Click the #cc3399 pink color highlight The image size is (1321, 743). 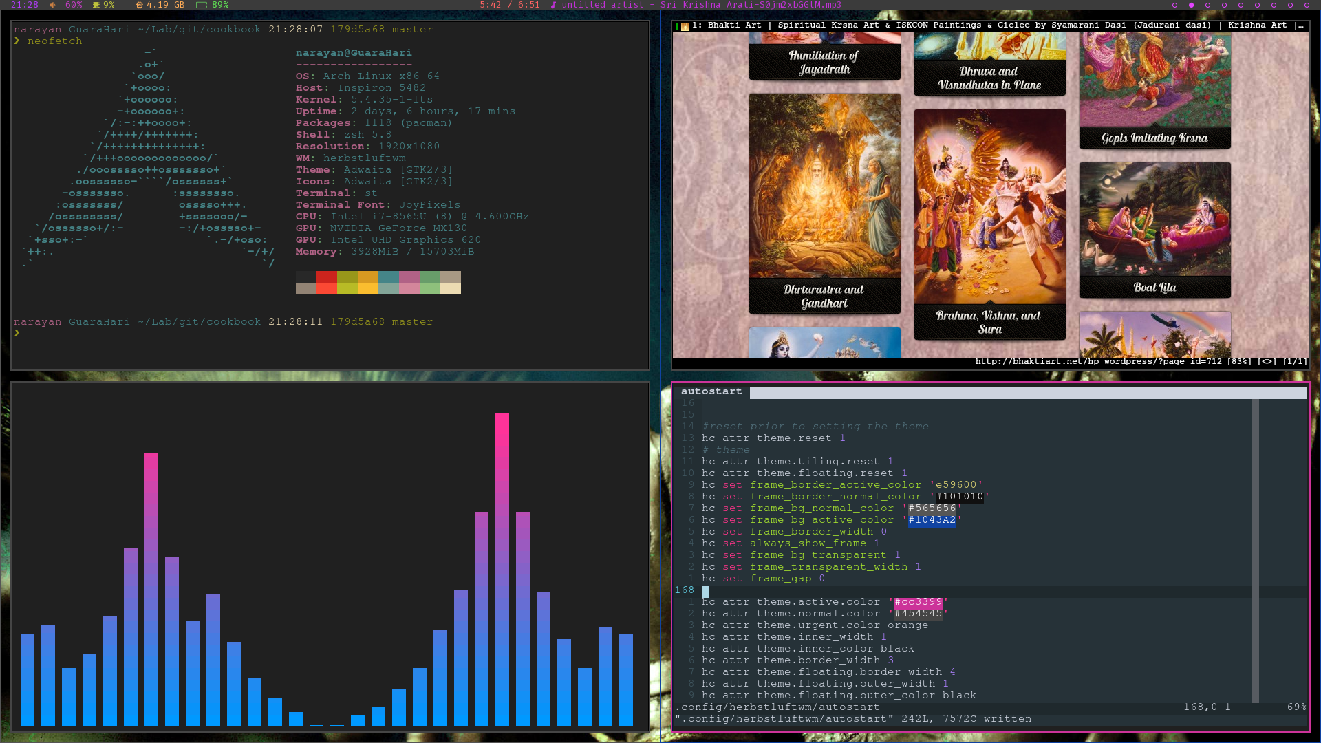(918, 602)
